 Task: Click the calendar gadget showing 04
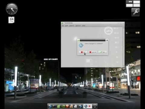point(11,20)
